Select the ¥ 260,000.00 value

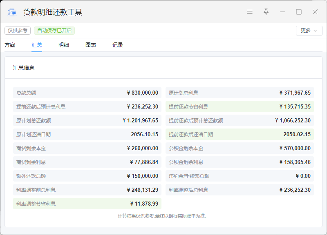(142, 149)
